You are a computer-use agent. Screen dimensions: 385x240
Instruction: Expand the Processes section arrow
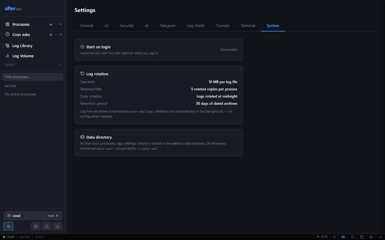pyautogui.click(x=51, y=24)
